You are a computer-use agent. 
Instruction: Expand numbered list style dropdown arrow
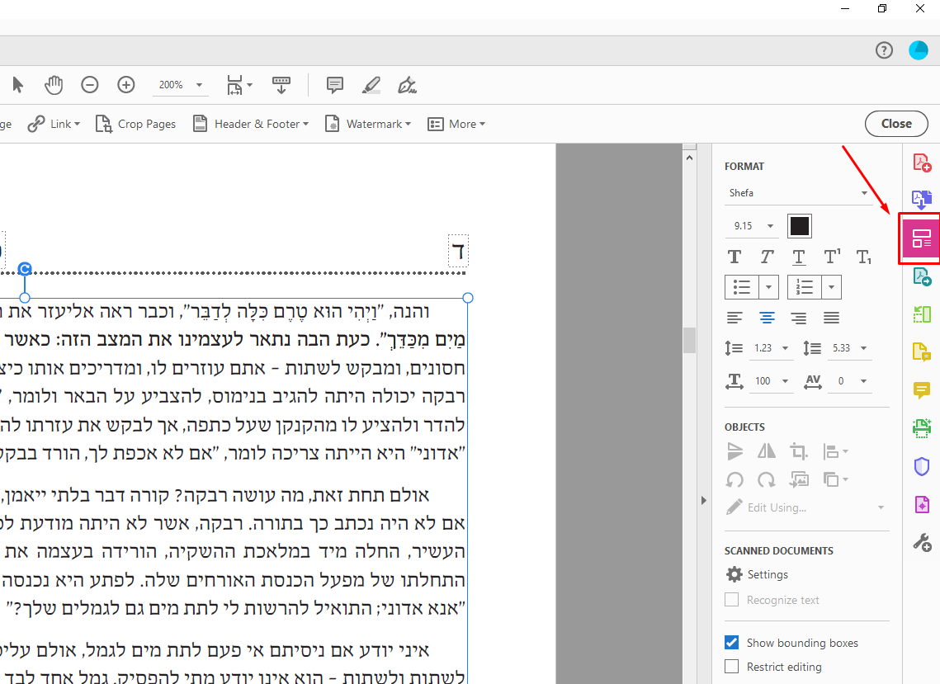[x=832, y=287]
